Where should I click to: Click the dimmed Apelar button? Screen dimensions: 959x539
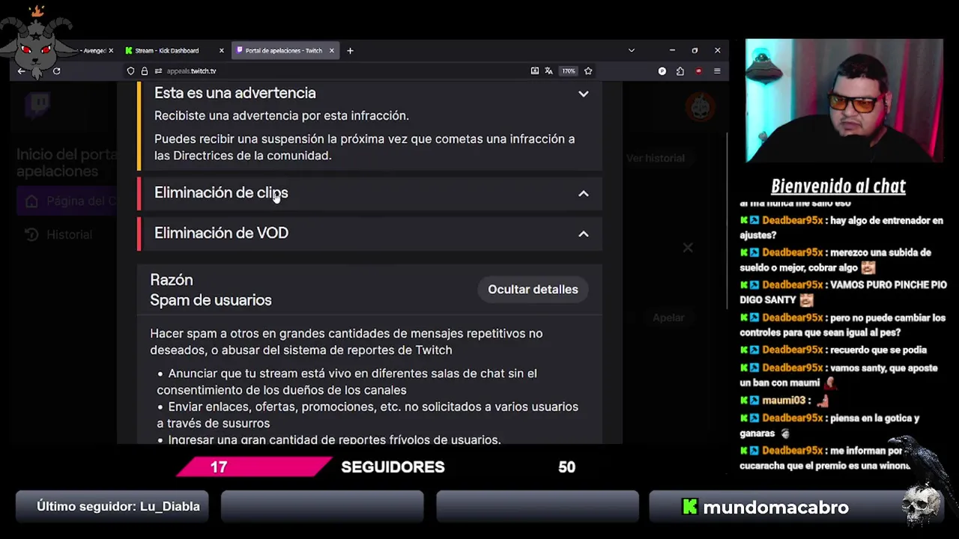coord(668,317)
